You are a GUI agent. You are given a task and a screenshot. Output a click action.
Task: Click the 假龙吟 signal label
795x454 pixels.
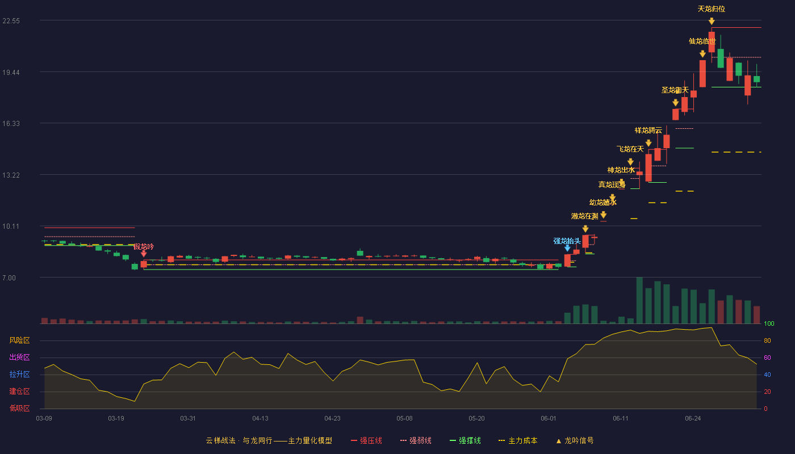pyautogui.click(x=144, y=247)
